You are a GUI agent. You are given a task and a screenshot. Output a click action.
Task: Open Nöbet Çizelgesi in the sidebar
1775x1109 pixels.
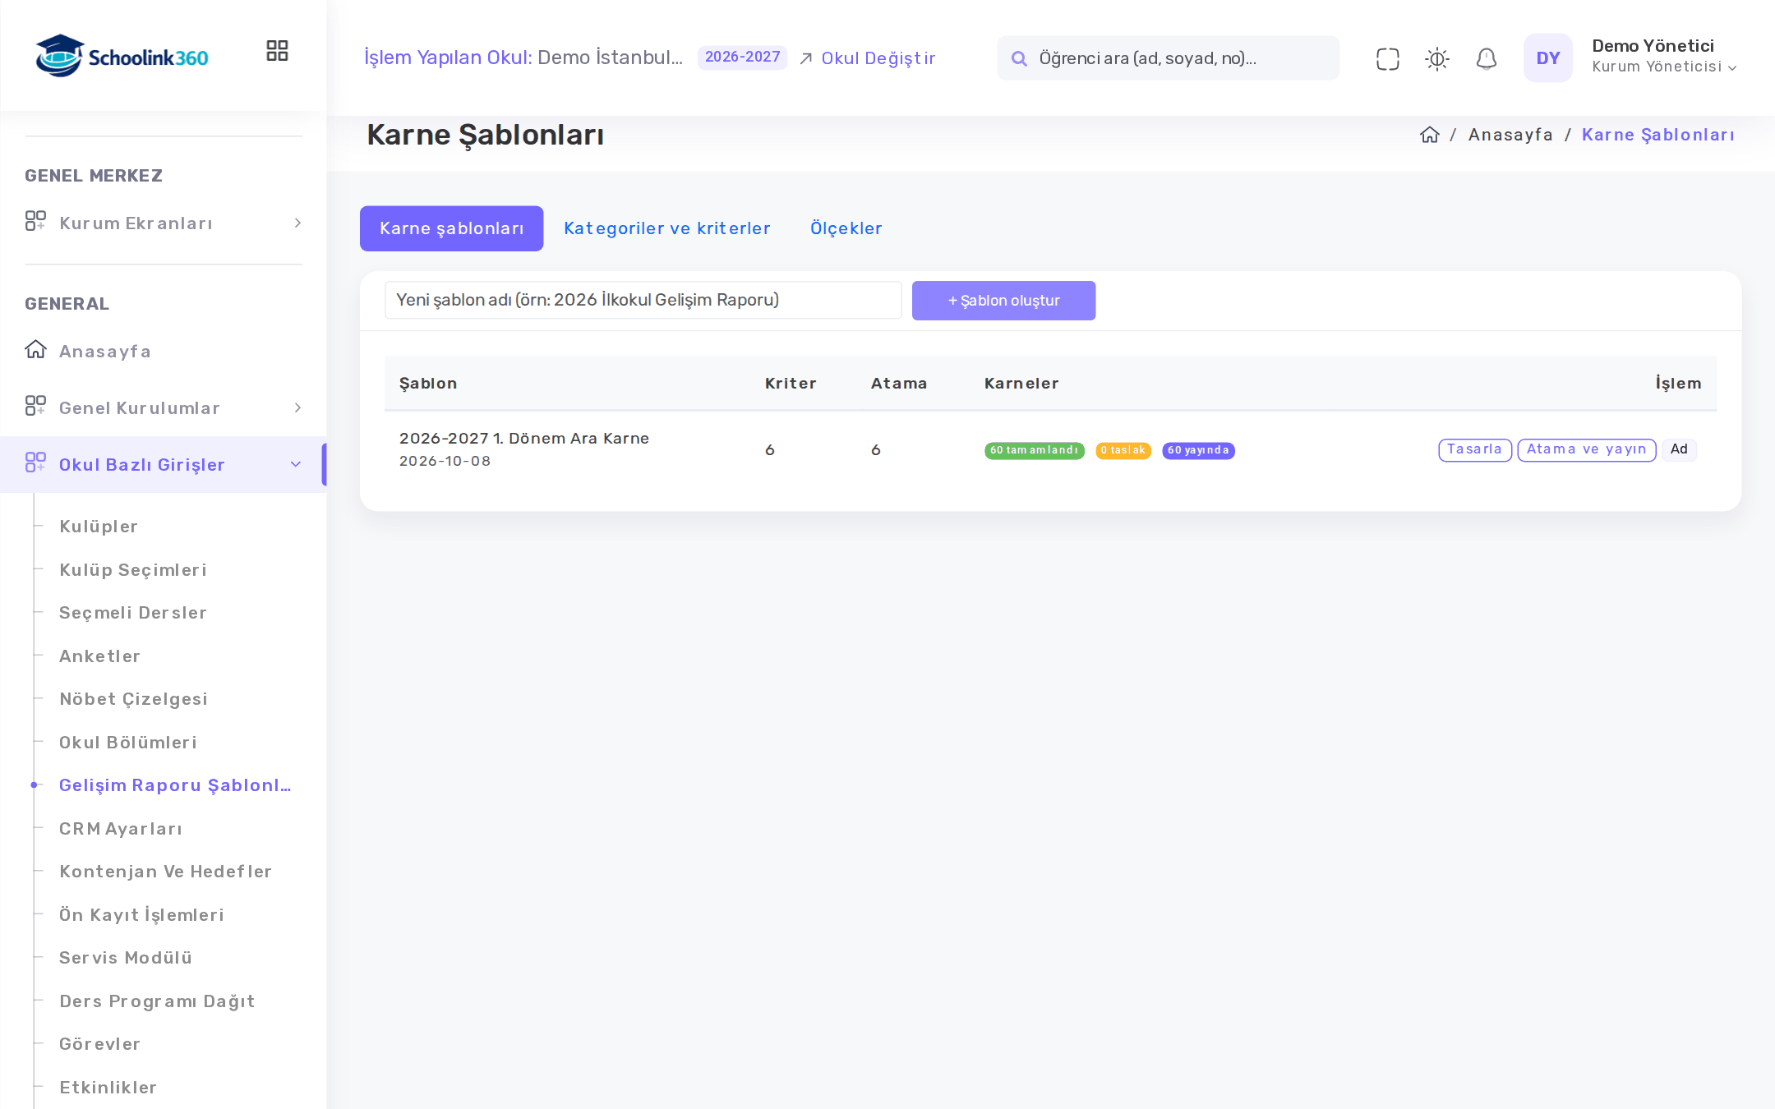tap(133, 699)
